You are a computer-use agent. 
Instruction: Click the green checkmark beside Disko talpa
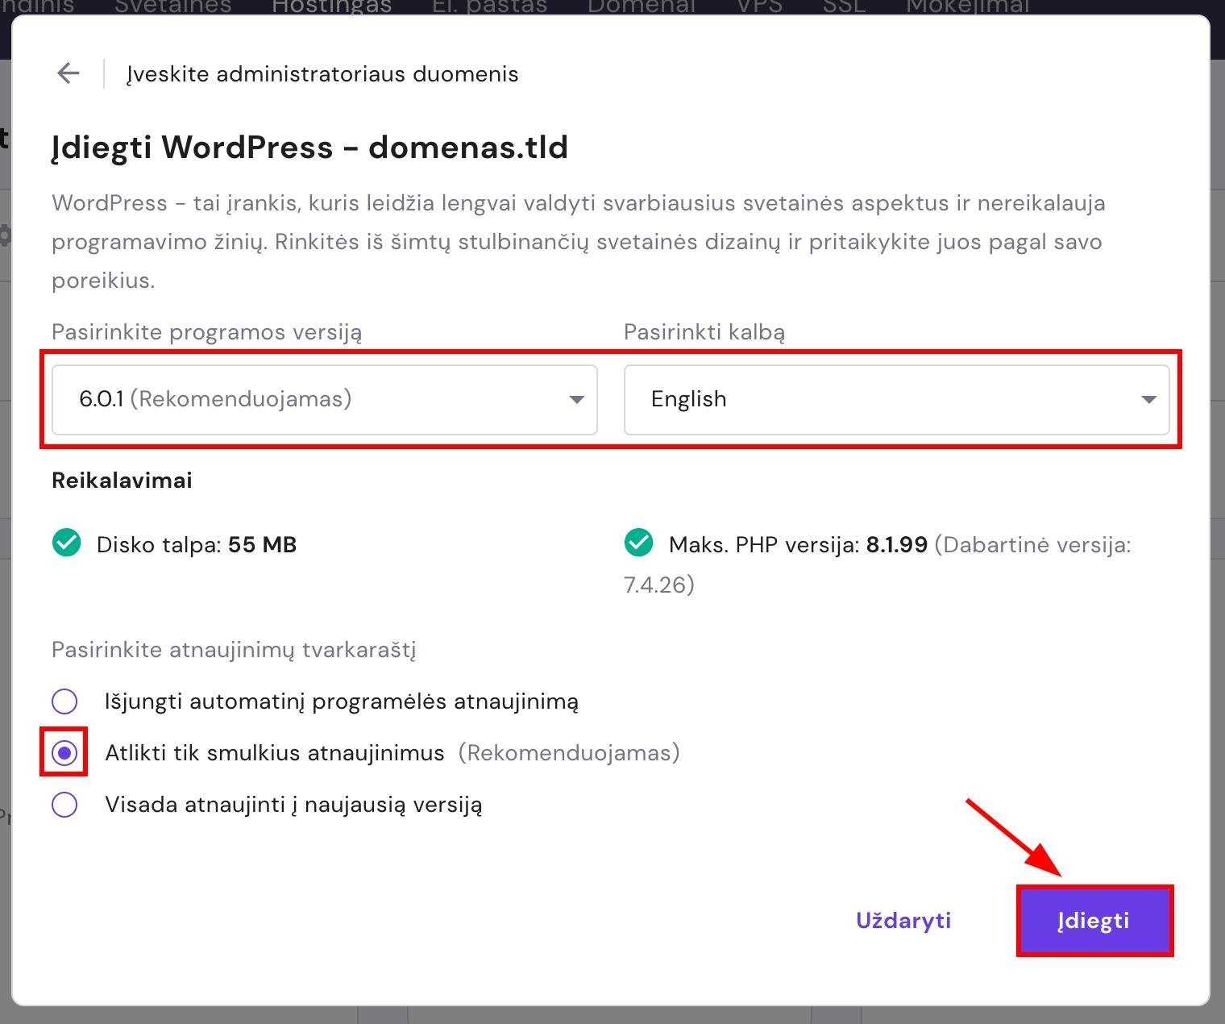coord(67,543)
